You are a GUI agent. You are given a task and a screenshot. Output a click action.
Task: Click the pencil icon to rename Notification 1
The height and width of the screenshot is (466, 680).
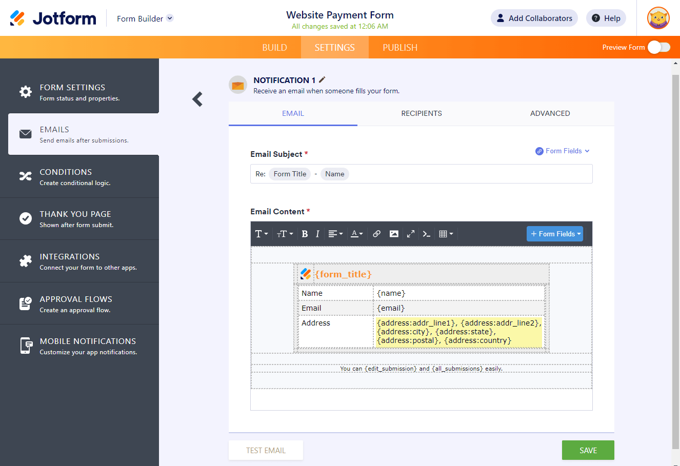coord(322,79)
